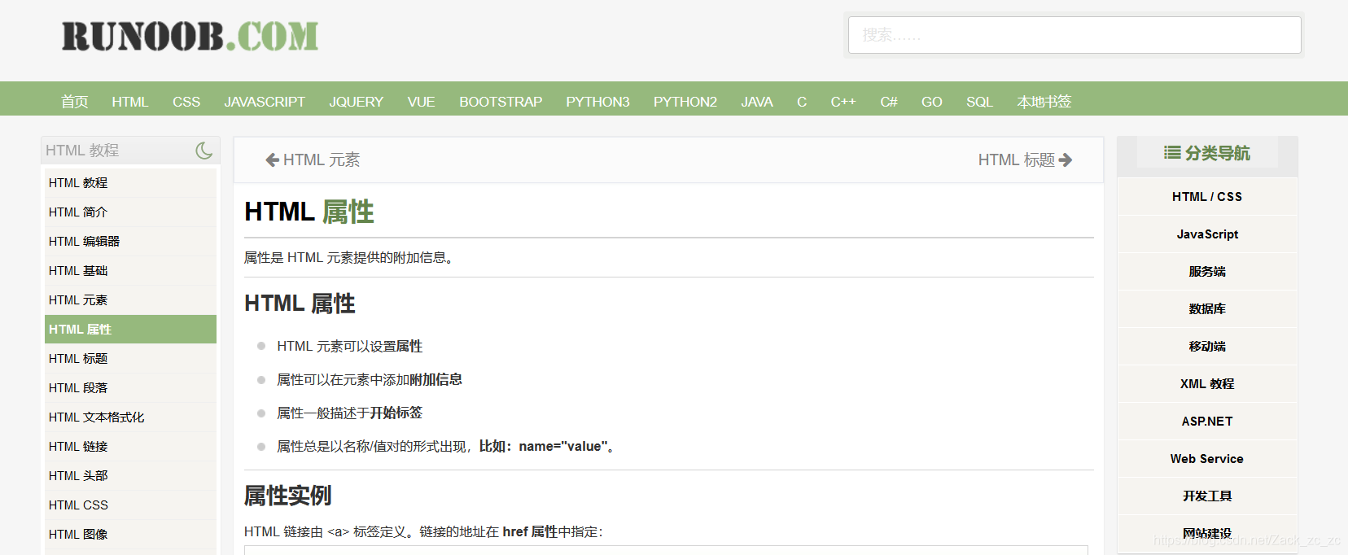The image size is (1348, 555).
Task: Open PYTHON2 in the navbar
Action: [x=685, y=102]
